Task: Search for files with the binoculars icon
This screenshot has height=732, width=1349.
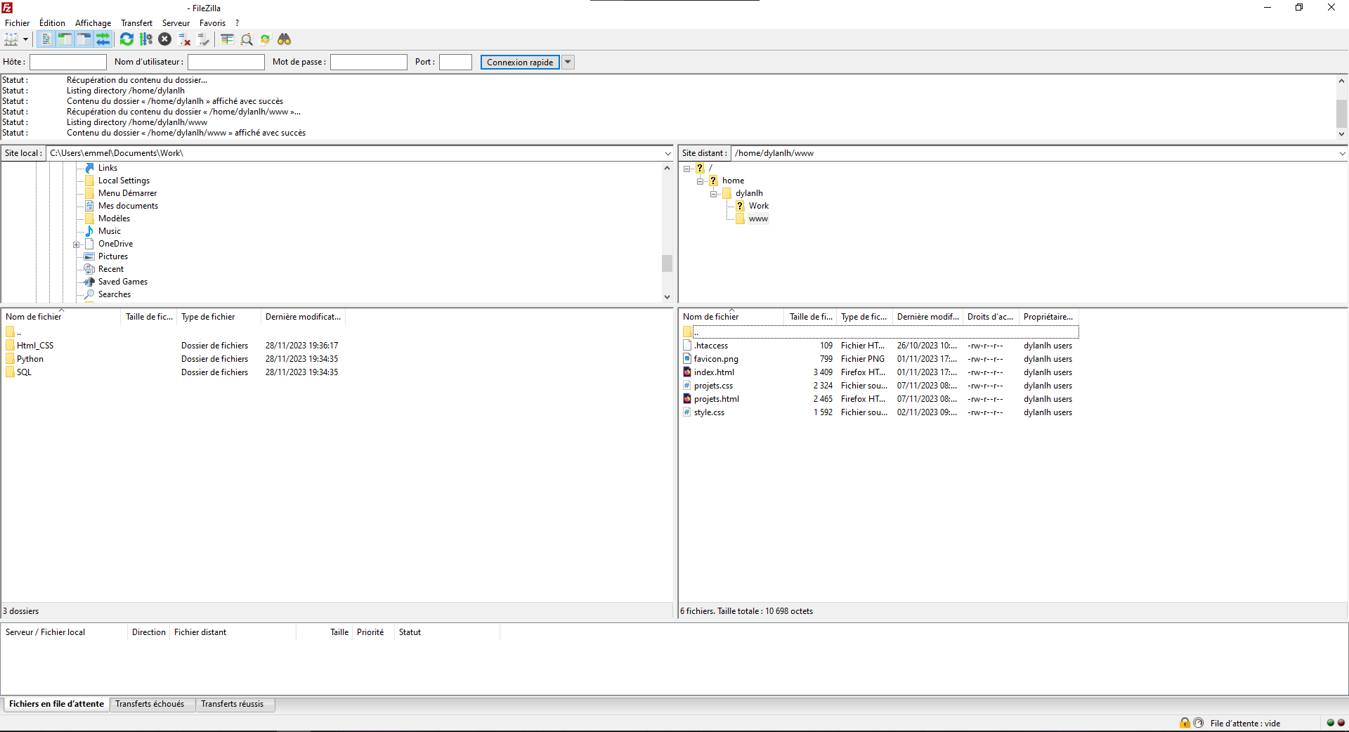Action: tap(285, 39)
